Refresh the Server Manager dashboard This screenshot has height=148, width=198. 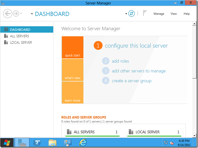tap(131, 14)
